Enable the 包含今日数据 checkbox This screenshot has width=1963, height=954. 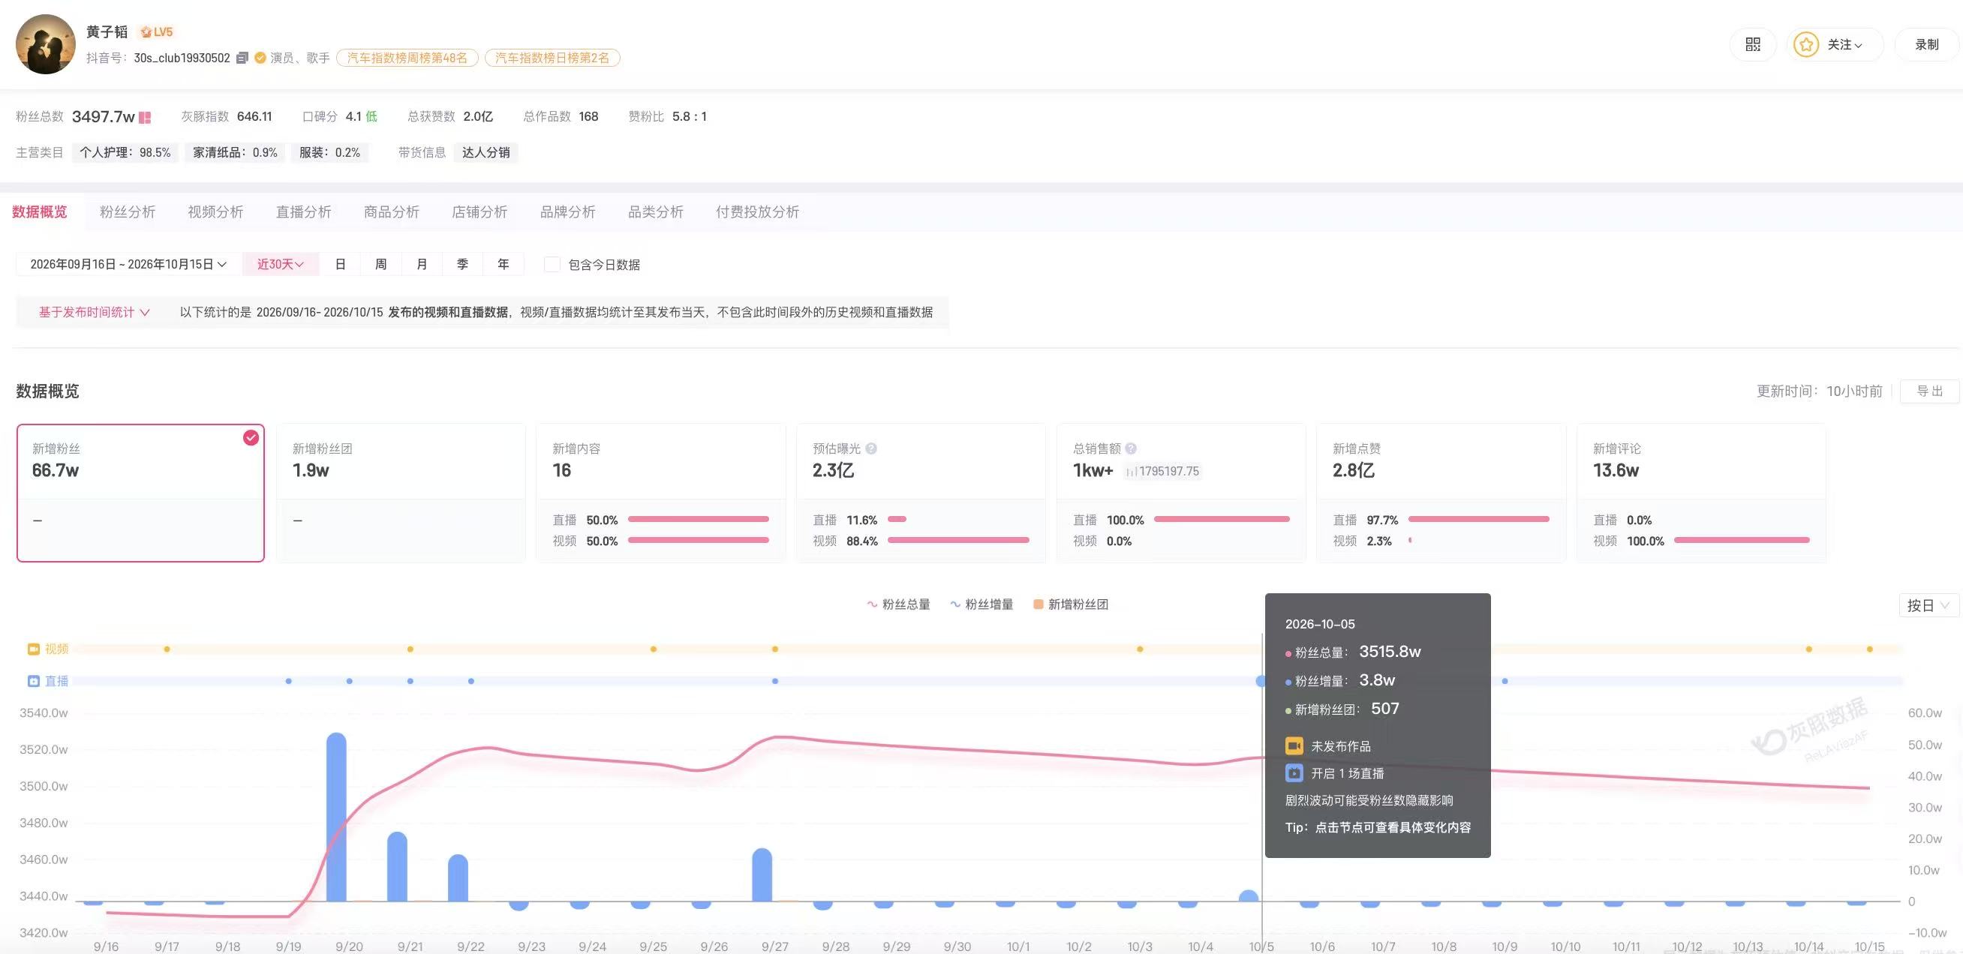[552, 264]
